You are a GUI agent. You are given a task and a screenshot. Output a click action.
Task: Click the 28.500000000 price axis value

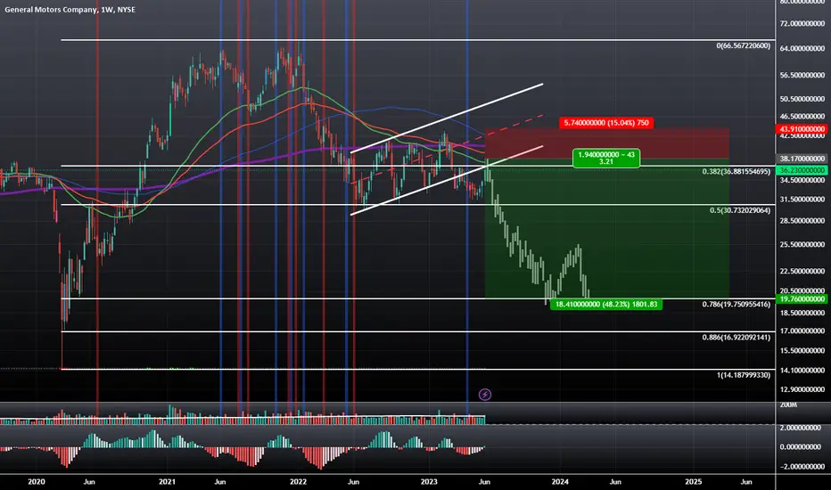[x=802, y=220]
